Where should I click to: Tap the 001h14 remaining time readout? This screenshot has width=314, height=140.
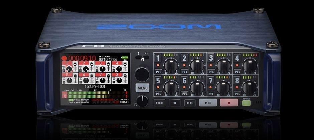[x=124, y=102]
